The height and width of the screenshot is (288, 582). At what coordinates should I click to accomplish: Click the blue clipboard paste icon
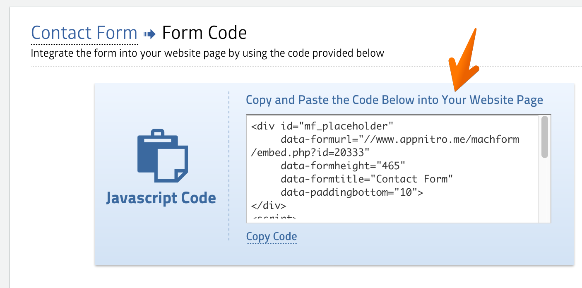[x=162, y=156]
